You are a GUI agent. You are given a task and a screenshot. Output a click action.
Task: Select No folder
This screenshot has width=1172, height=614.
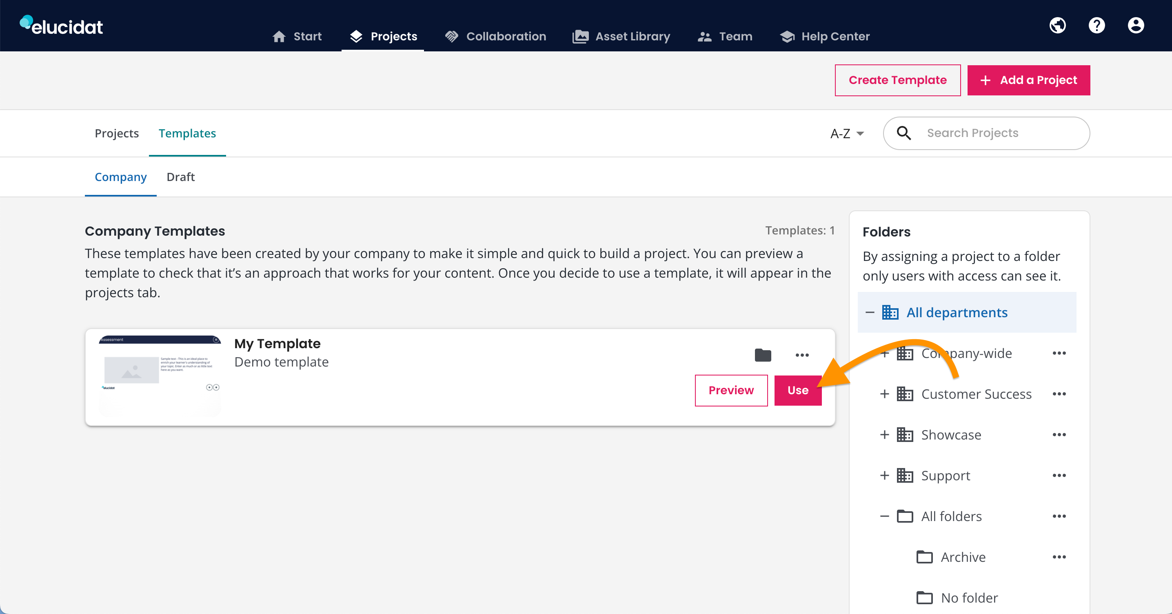point(969,598)
